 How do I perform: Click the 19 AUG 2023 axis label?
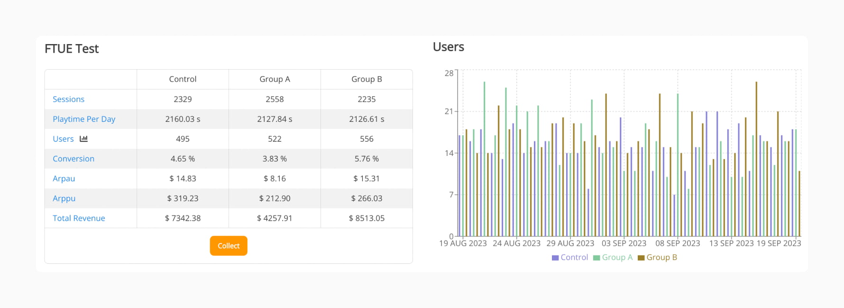point(463,243)
